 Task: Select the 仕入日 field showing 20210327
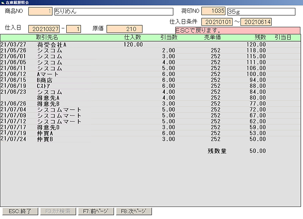pyautogui.click(x=44, y=29)
